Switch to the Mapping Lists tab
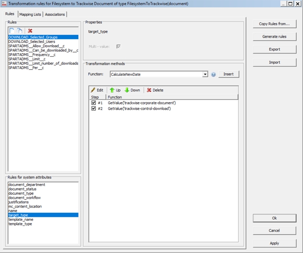This screenshot has height=253, width=303. click(x=30, y=14)
